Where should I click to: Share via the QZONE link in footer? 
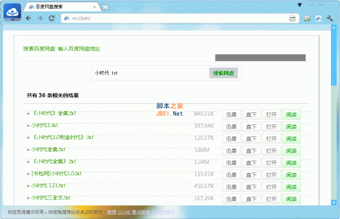124,212
